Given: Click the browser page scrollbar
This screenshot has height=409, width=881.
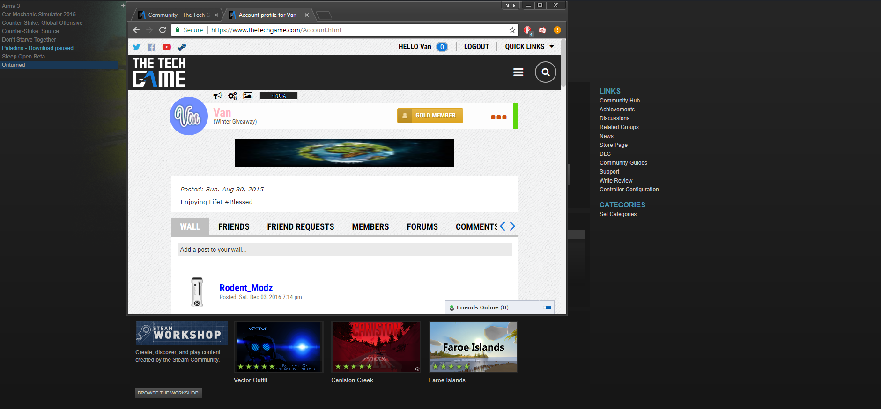Looking at the screenshot, I should [x=563, y=63].
